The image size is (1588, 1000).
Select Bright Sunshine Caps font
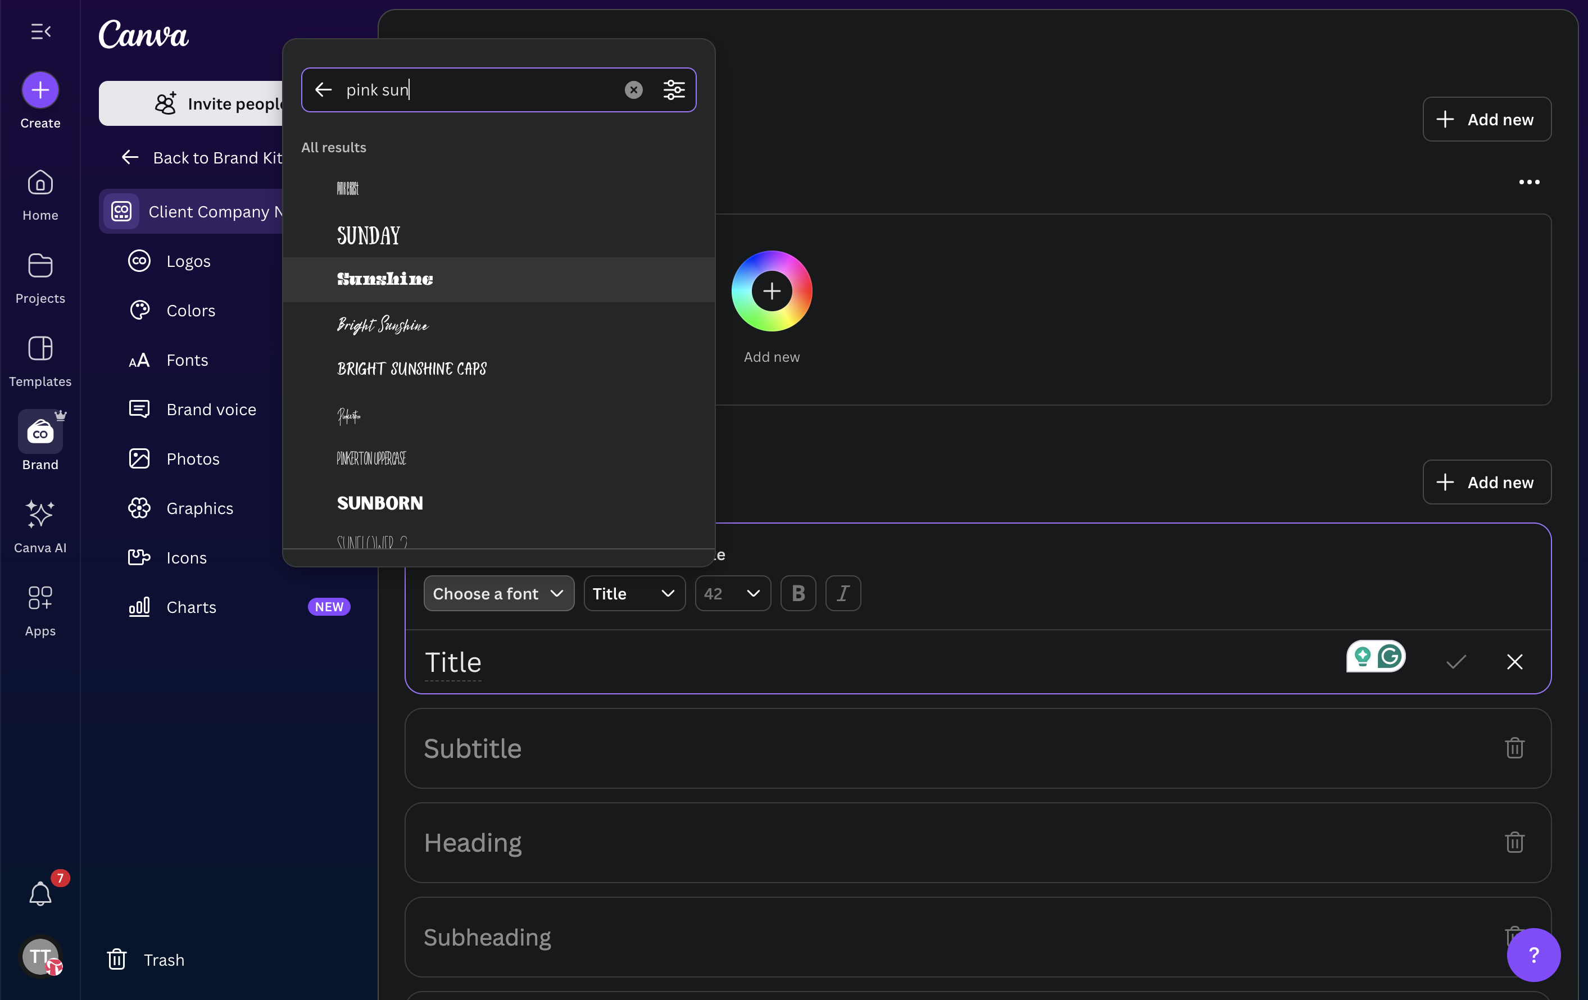point(498,369)
